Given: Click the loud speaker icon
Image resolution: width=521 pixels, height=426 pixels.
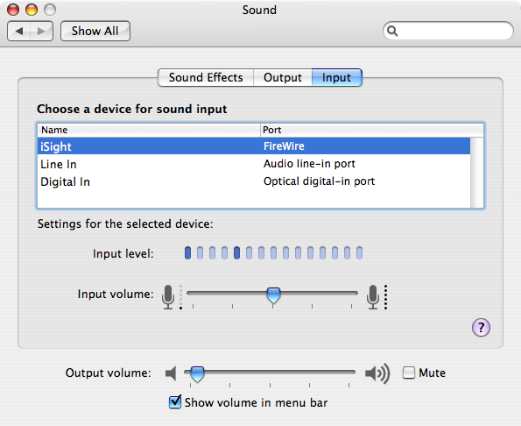Looking at the screenshot, I should [x=377, y=373].
